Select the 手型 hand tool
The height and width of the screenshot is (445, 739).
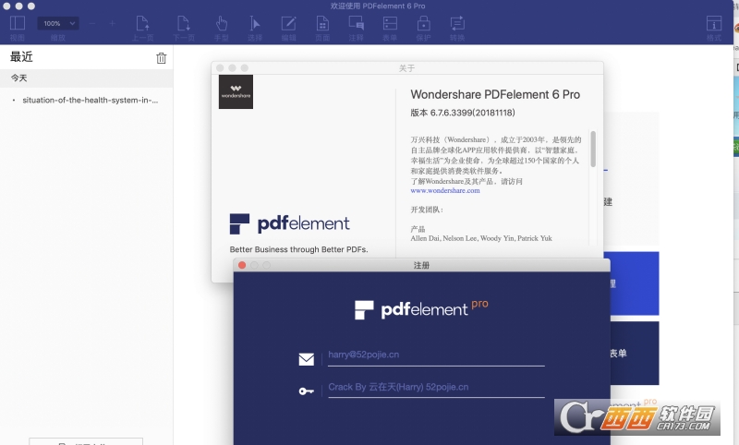(221, 23)
